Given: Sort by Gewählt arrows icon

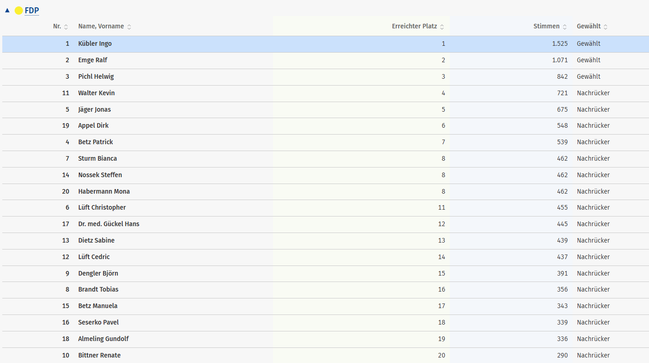Looking at the screenshot, I should [605, 27].
